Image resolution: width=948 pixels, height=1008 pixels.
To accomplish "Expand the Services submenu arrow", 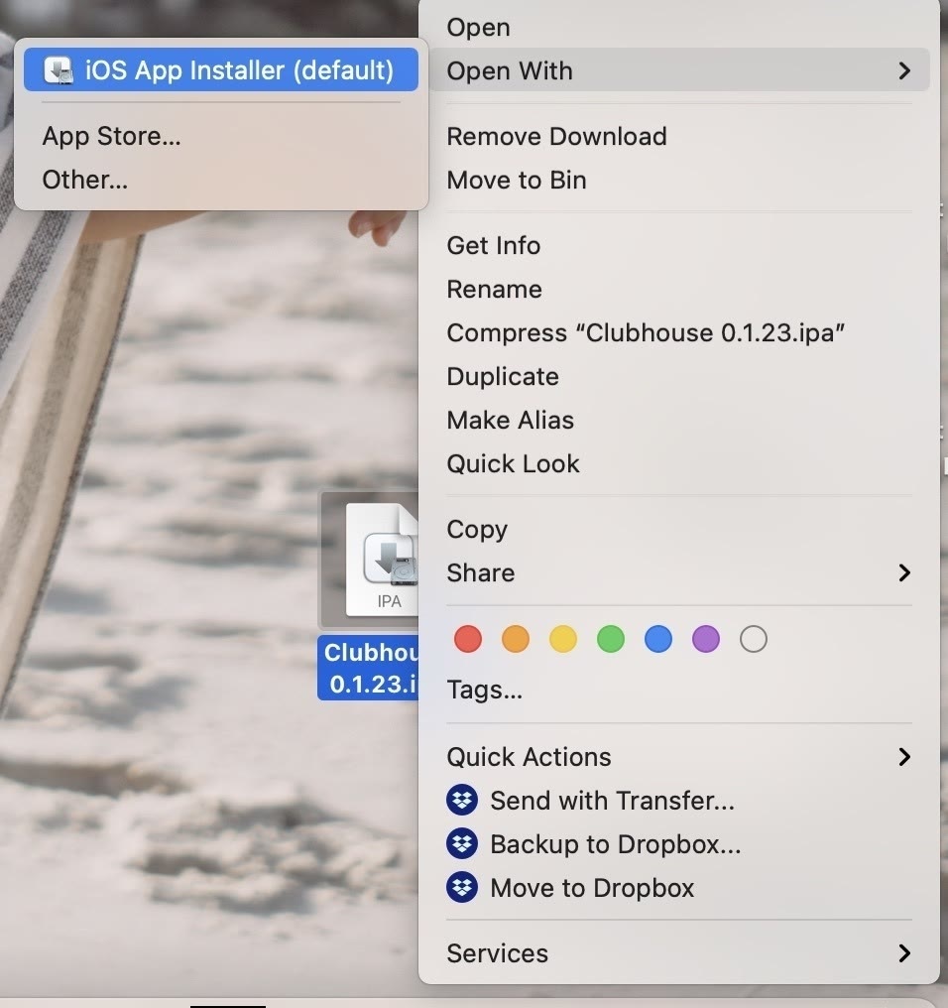I will (903, 953).
